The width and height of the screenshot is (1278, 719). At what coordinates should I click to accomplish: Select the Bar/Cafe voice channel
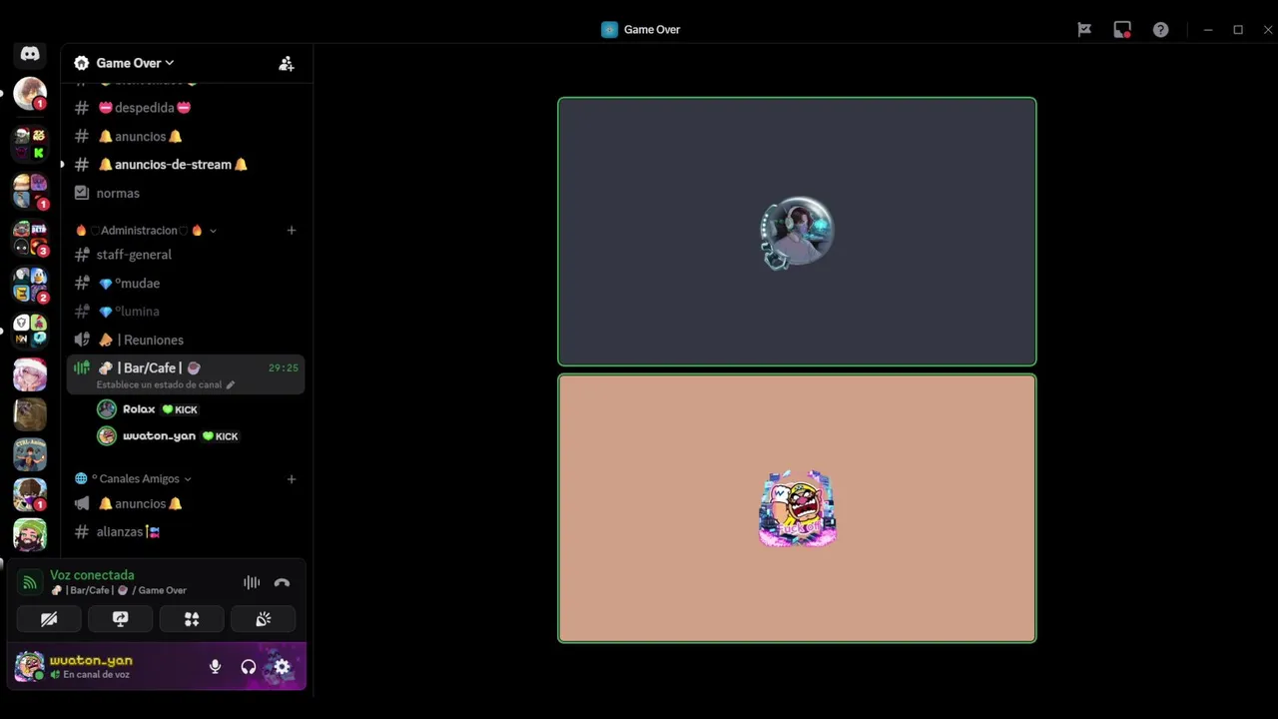(186, 374)
